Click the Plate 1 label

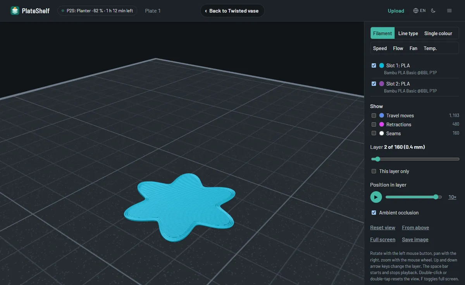pyautogui.click(x=153, y=11)
